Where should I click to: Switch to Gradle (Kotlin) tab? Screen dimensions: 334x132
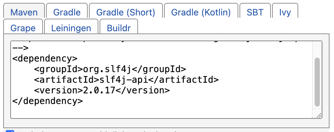(201, 11)
